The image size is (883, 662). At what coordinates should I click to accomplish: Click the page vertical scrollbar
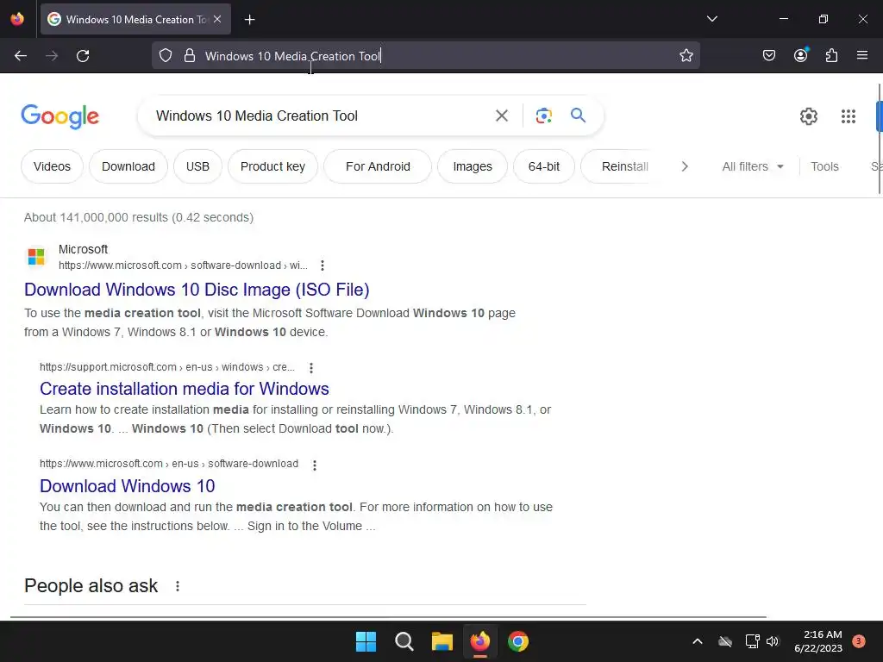[879, 139]
